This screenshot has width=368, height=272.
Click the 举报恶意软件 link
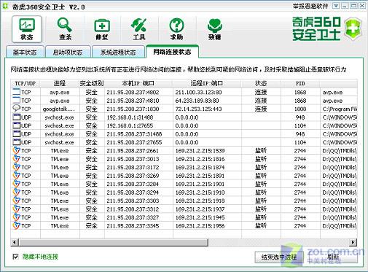click(x=310, y=6)
